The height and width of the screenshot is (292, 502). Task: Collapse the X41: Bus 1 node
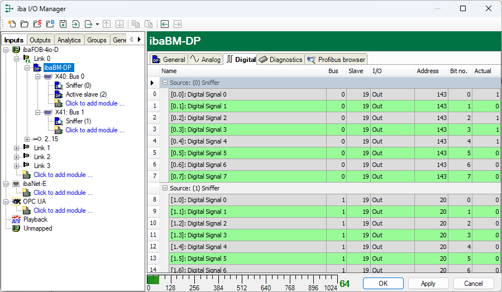38,112
